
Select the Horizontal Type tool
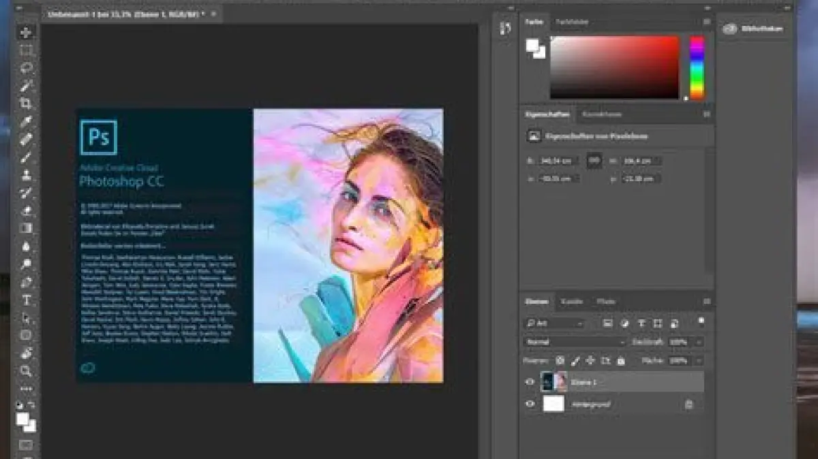pos(26,300)
